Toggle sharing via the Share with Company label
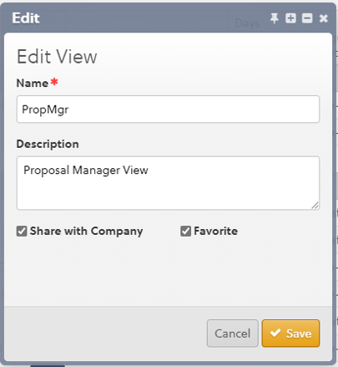 pyautogui.click(x=86, y=232)
